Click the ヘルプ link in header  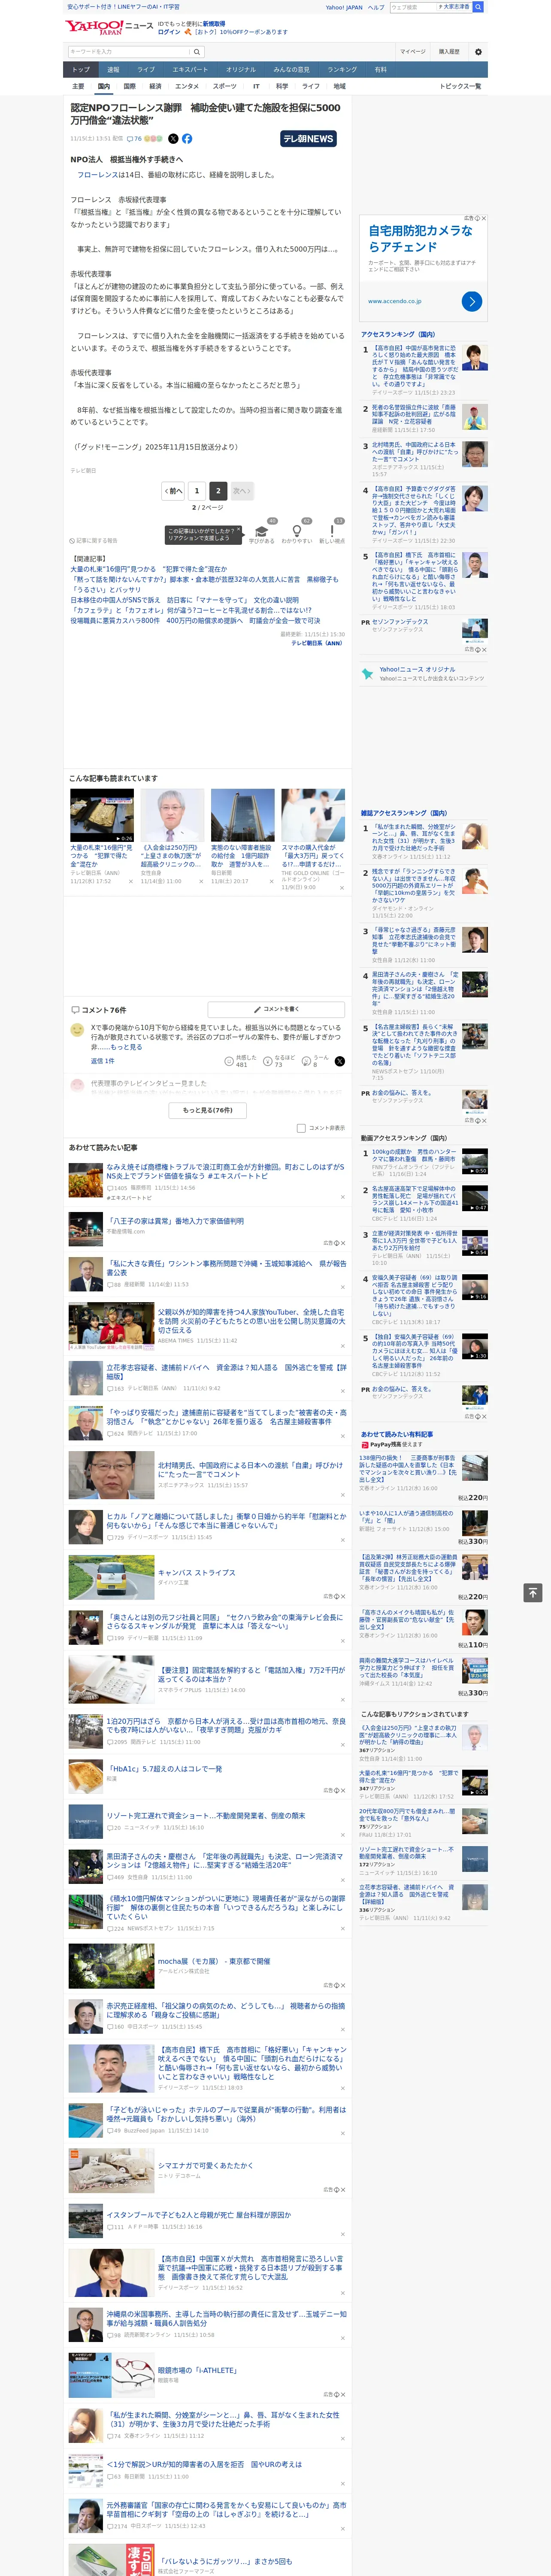(x=375, y=7)
